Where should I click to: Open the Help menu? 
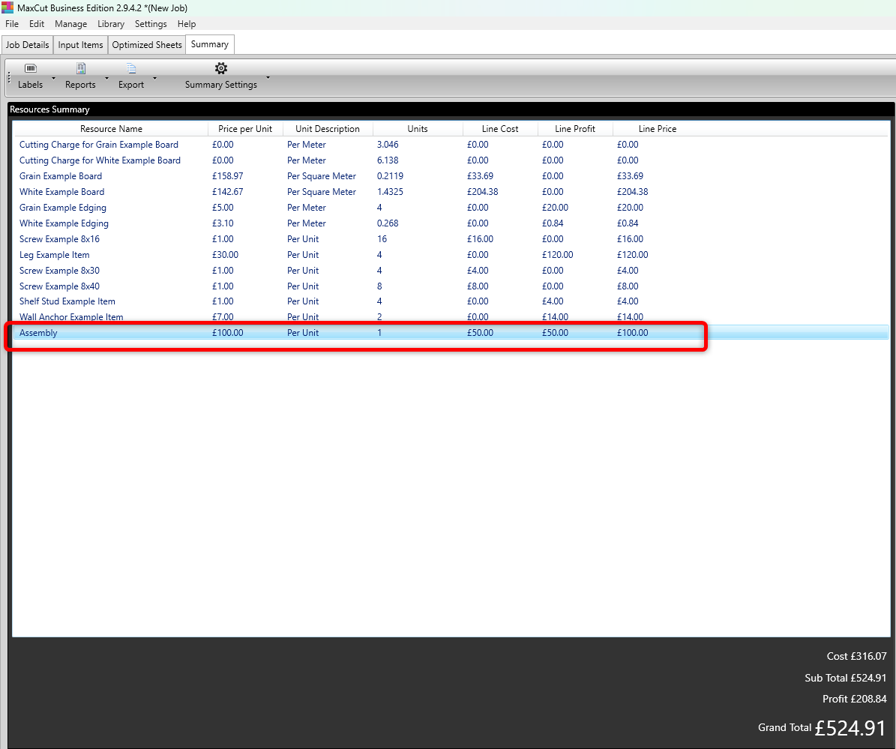pos(186,24)
